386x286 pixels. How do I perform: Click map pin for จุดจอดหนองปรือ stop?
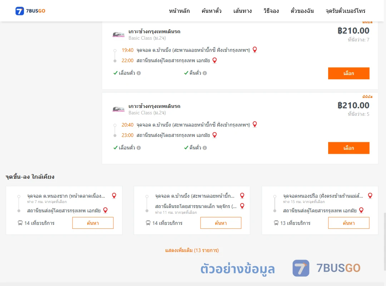click(x=370, y=196)
